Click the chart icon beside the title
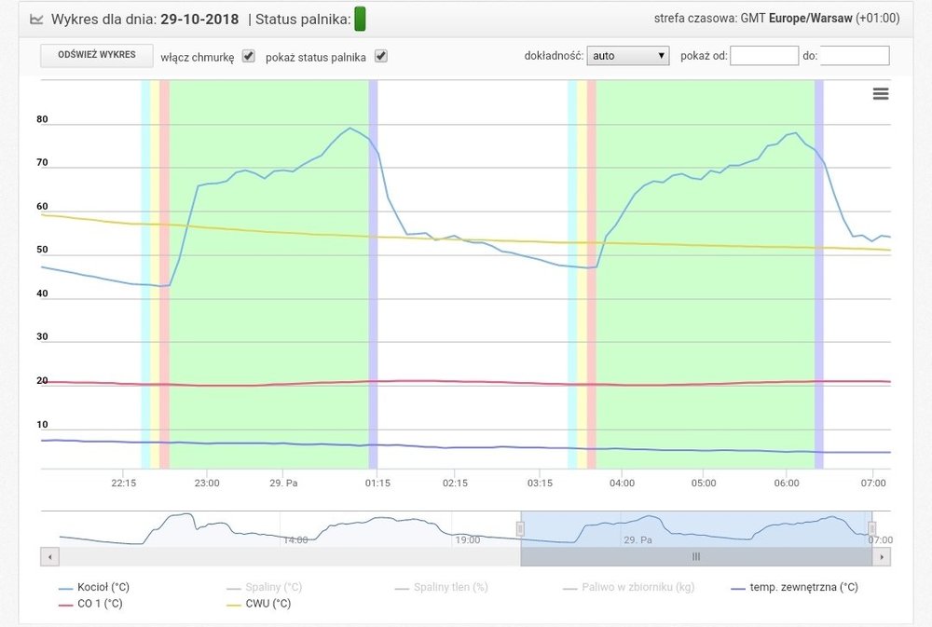Image resolution: width=932 pixels, height=627 pixels. pyautogui.click(x=36, y=20)
